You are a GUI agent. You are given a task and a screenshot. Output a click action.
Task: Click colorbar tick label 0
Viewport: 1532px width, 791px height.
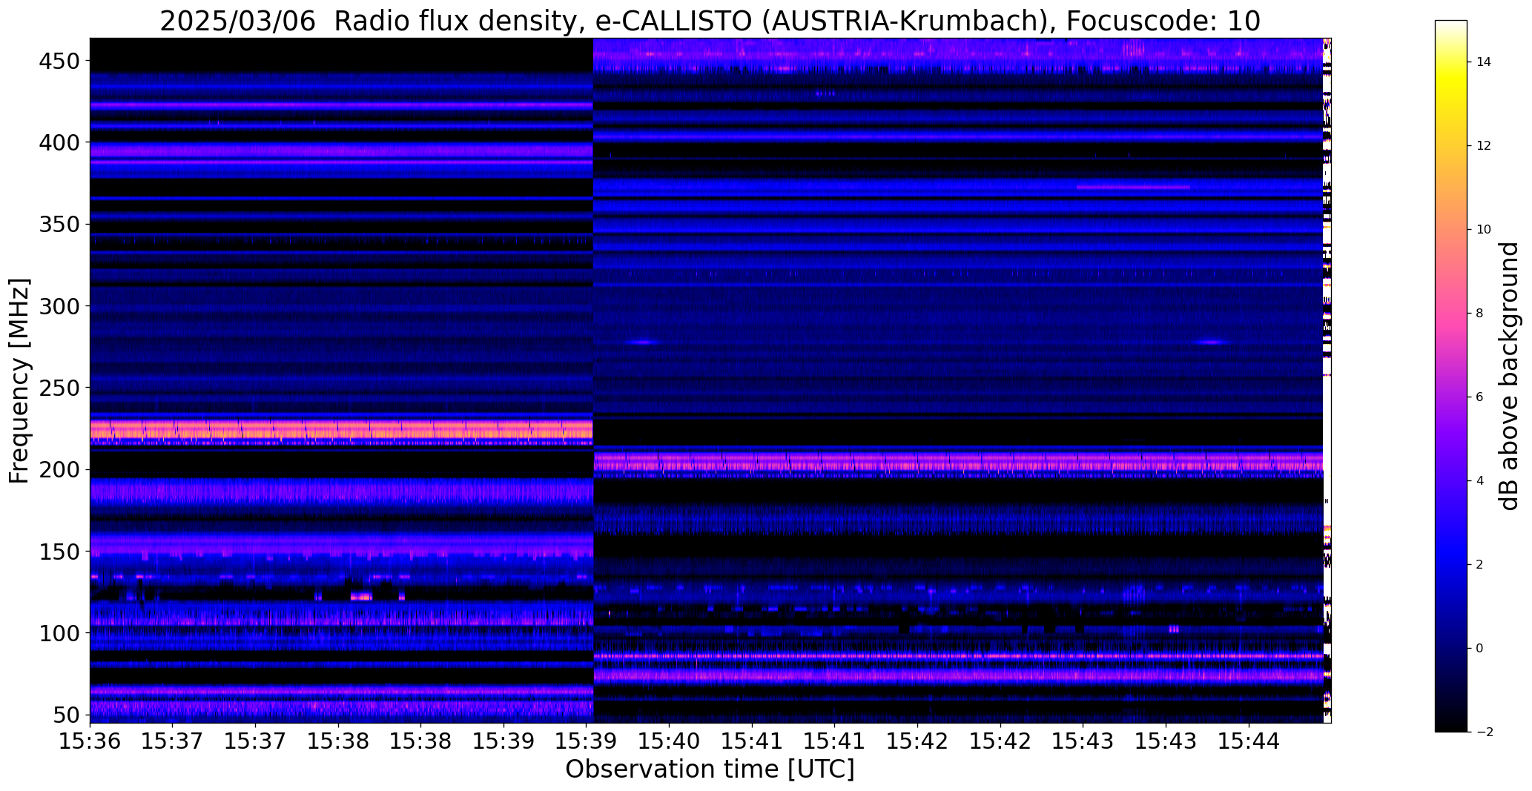click(1479, 649)
